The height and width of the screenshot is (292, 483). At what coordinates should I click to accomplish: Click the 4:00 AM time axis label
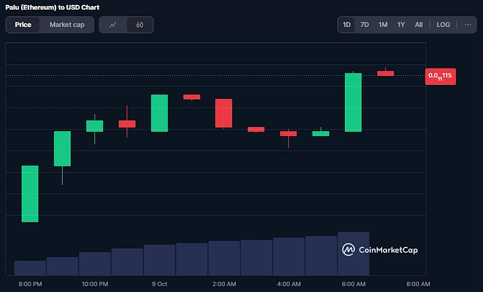click(289, 284)
